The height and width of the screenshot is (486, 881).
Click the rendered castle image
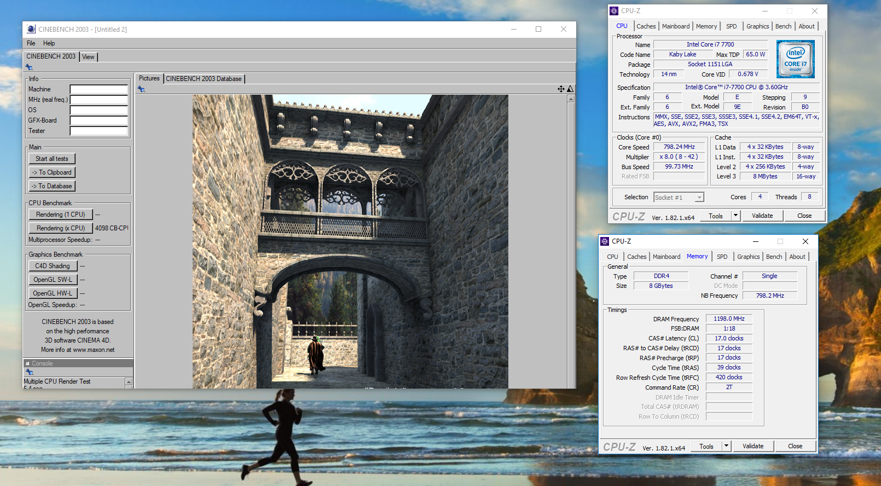350,241
